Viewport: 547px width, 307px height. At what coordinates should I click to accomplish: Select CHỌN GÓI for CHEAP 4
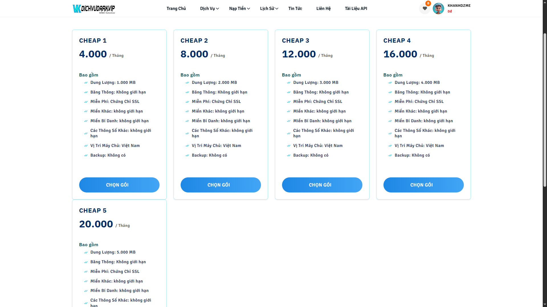click(x=423, y=185)
